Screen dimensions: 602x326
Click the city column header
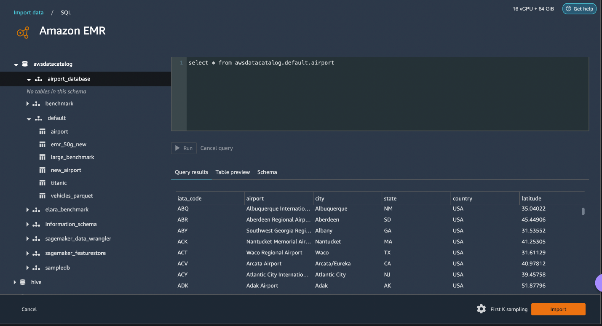(x=348, y=198)
